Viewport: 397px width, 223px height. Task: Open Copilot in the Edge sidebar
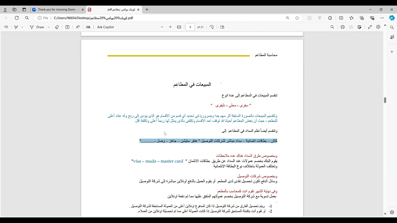(x=392, y=18)
